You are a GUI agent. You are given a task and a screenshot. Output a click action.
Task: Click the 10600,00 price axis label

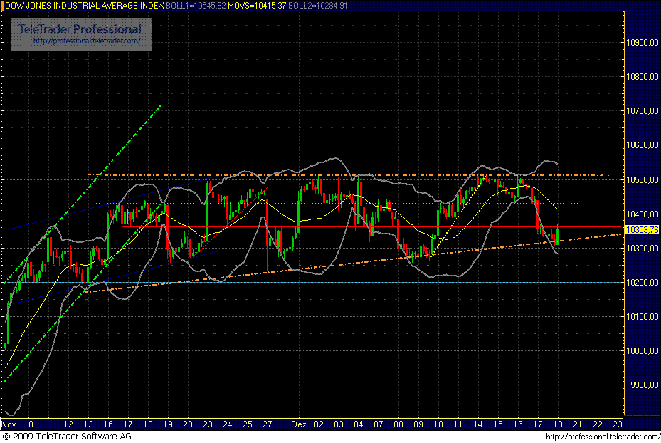(x=642, y=145)
